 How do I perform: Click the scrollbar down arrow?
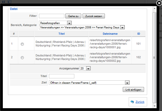[x=155, y=106]
